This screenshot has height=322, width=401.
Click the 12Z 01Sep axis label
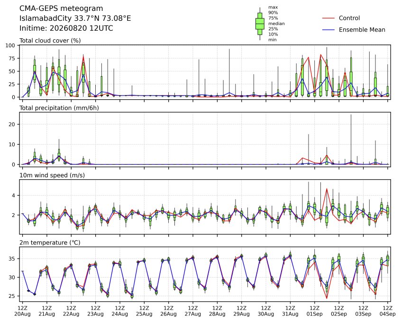tap(315, 311)
